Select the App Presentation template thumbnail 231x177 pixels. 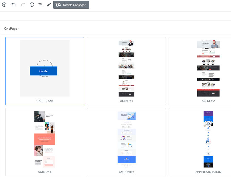tap(208, 139)
